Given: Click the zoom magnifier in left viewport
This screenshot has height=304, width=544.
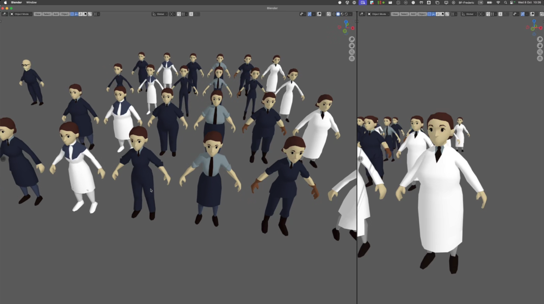Looking at the screenshot, I should [x=352, y=39].
